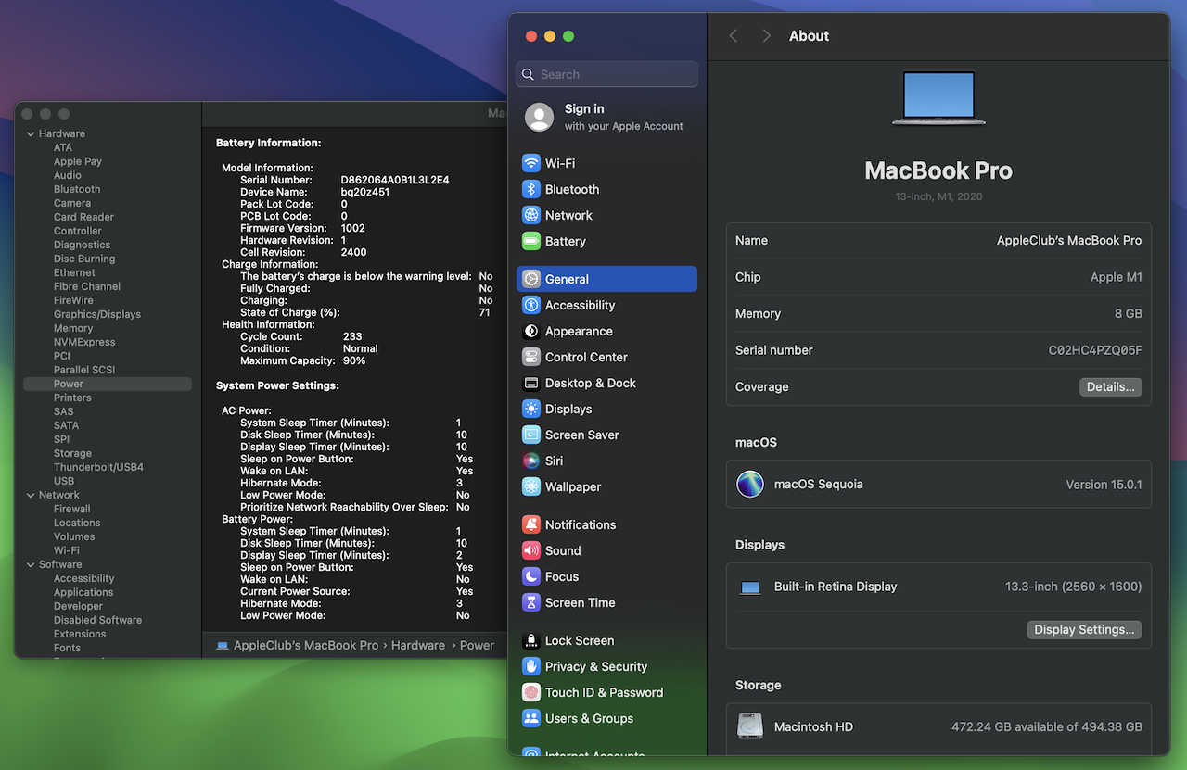Select USB in hardware list
This screenshot has height=770, width=1187.
point(64,481)
